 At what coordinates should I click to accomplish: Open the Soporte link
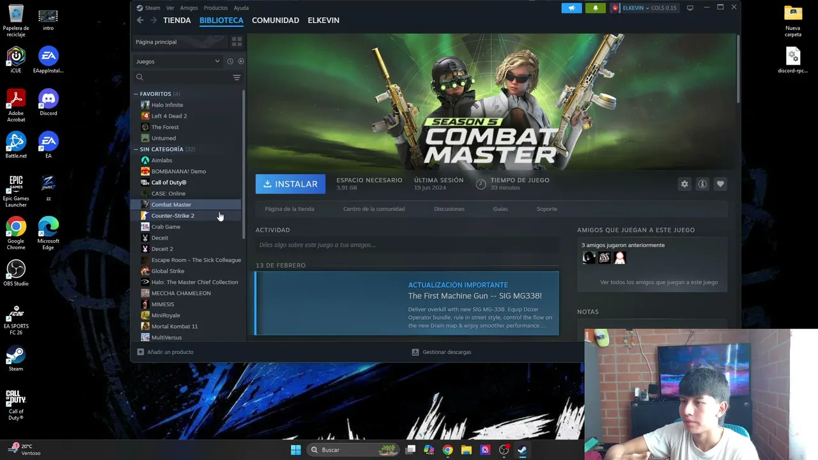click(546, 209)
